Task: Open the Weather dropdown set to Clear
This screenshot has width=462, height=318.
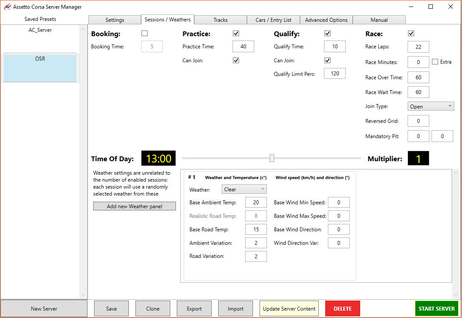Action: tap(244, 189)
